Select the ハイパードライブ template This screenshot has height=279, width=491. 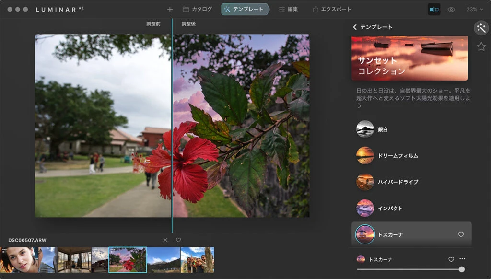point(411,182)
